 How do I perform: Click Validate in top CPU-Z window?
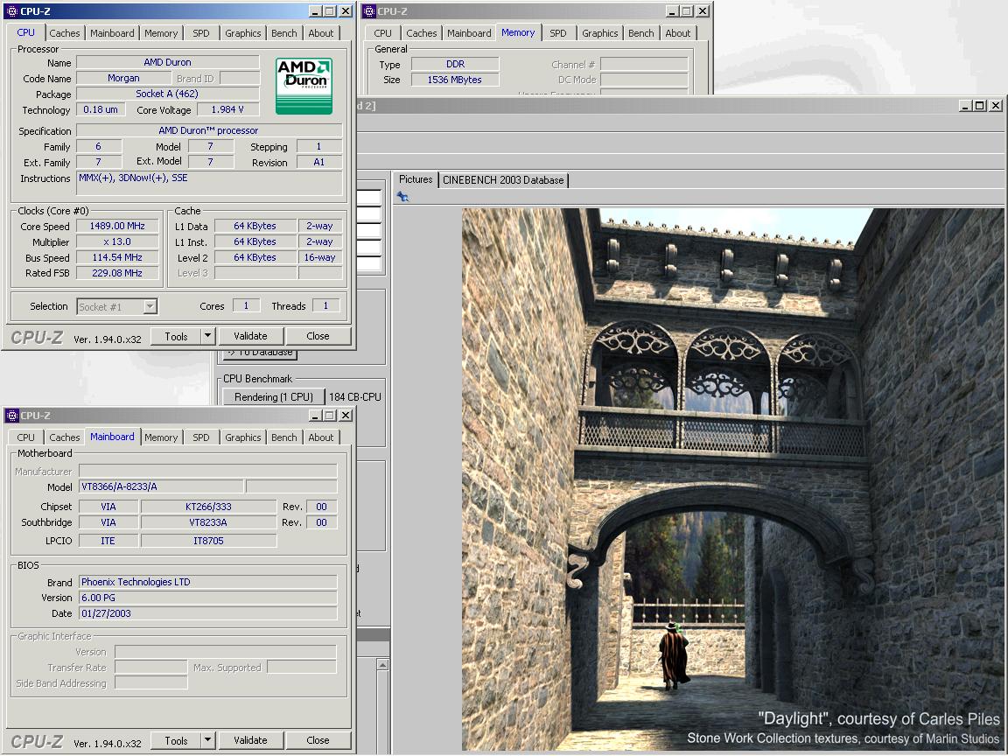pyautogui.click(x=250, y=336)
